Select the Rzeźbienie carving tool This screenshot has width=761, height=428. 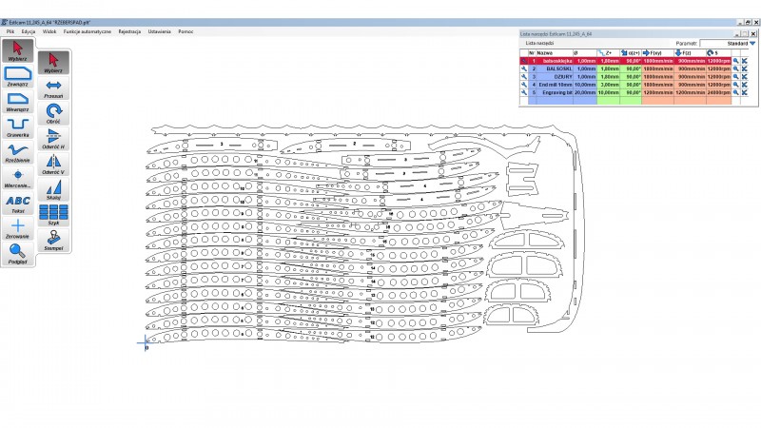[x=18, y=152]
